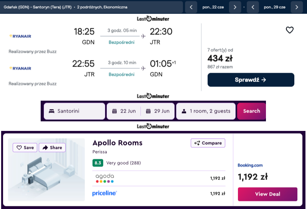
Task: Expand the 1 room, 2 guests selector
Action: coord(206,111)
